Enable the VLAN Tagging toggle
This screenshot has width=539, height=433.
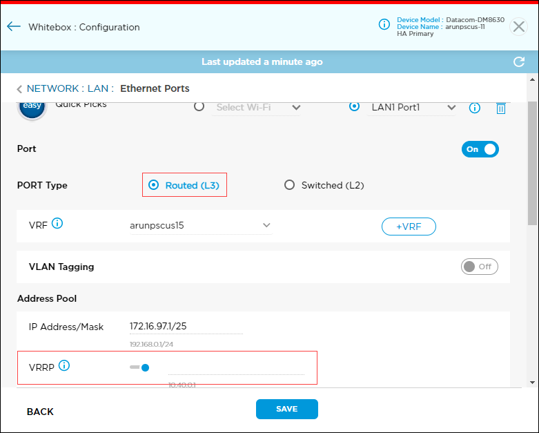tap(480, 267)
